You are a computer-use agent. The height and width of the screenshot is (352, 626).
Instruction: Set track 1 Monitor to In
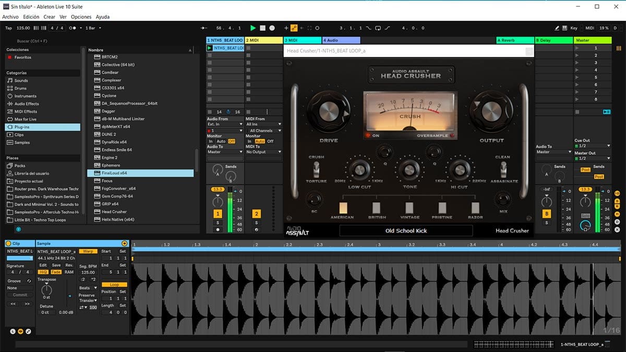tap(211, 141)
